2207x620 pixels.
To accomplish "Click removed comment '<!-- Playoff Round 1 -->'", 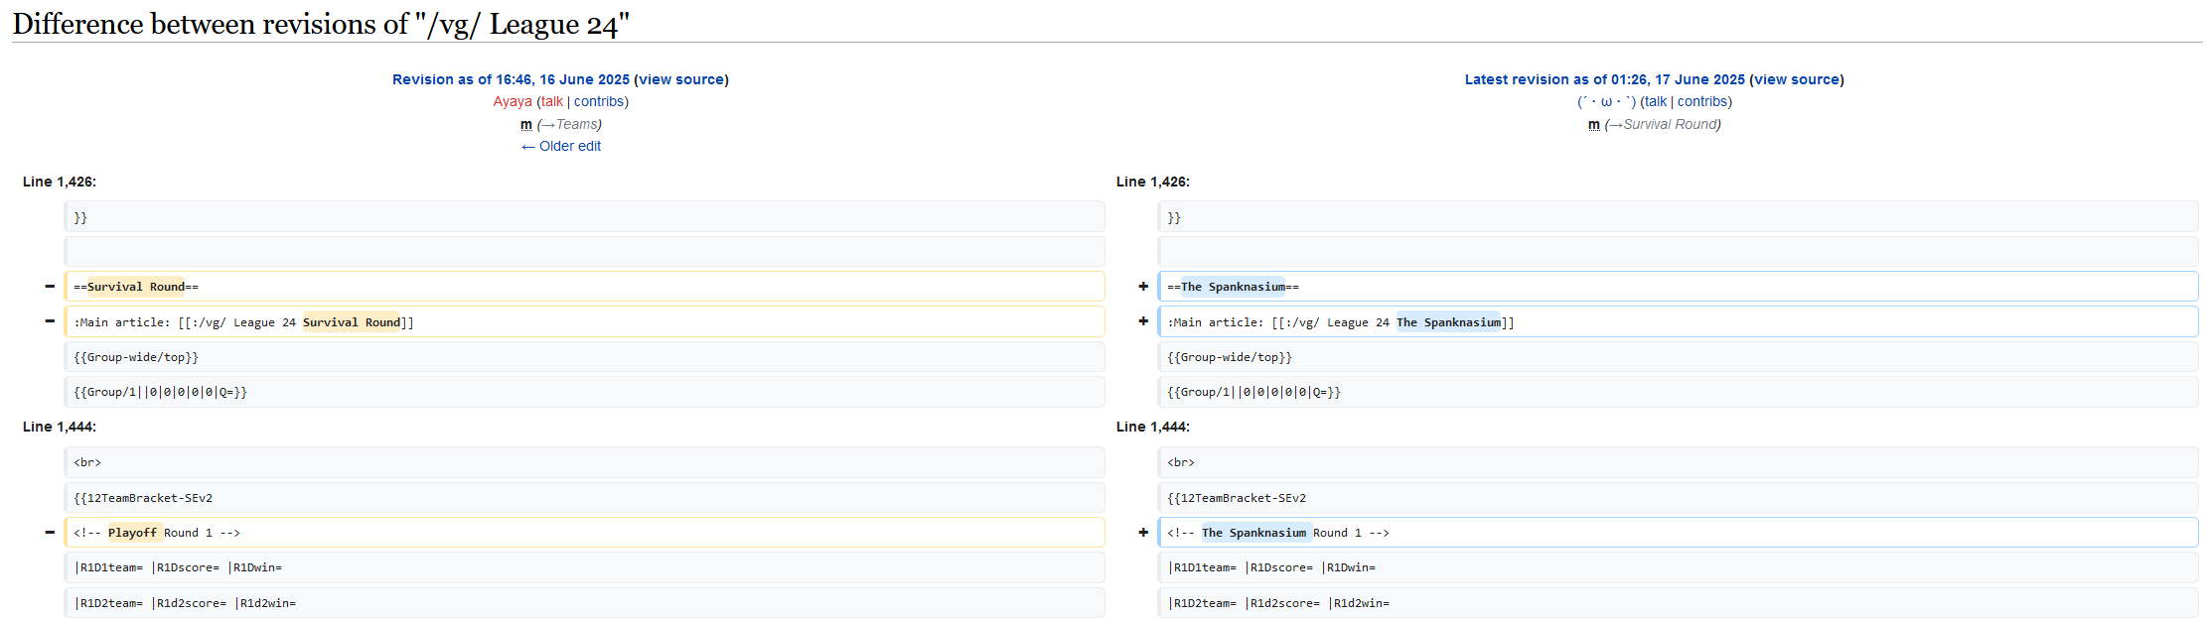I will point(584,533).
